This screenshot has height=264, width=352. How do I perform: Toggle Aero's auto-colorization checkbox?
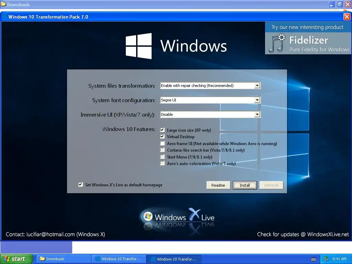pos(162,163)
